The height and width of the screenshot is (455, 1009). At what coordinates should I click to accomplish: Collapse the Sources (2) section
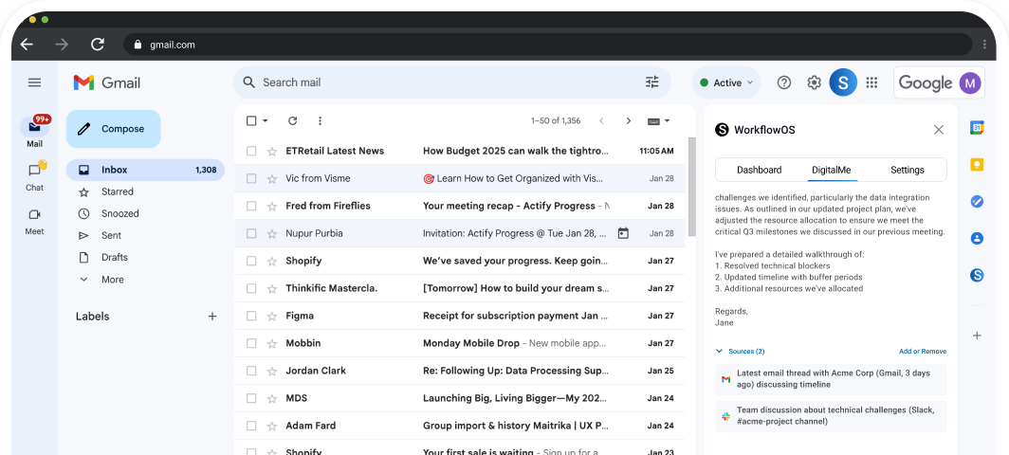(x=740, y=352)
